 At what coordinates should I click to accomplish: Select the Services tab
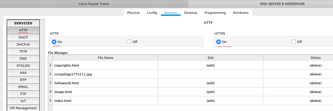click(x=171, y=13)
